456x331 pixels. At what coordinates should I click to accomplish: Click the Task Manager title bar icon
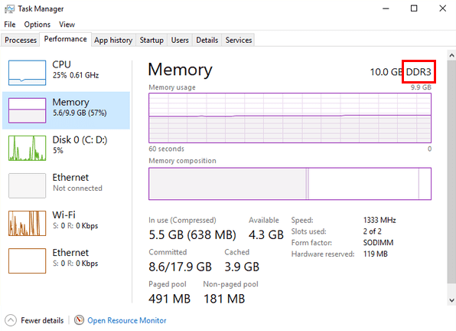9,8
